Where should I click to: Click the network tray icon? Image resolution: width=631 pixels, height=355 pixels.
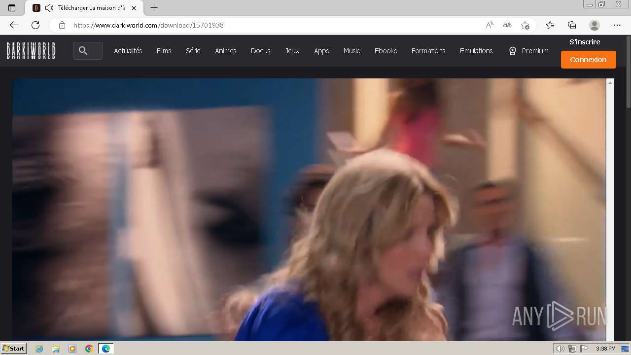pos(572,349)
